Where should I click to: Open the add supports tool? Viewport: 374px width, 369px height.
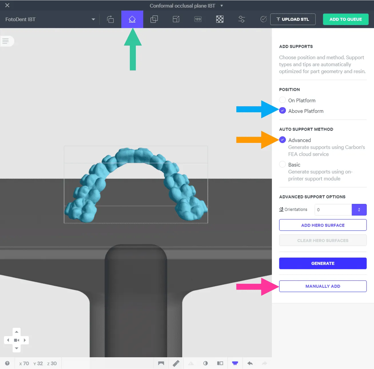(132, 19)
